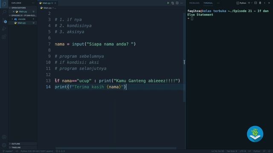The height and width of the screenshot is (153, 273).
Task: Click the horizontal editor scrollbar
Action: 116,148
